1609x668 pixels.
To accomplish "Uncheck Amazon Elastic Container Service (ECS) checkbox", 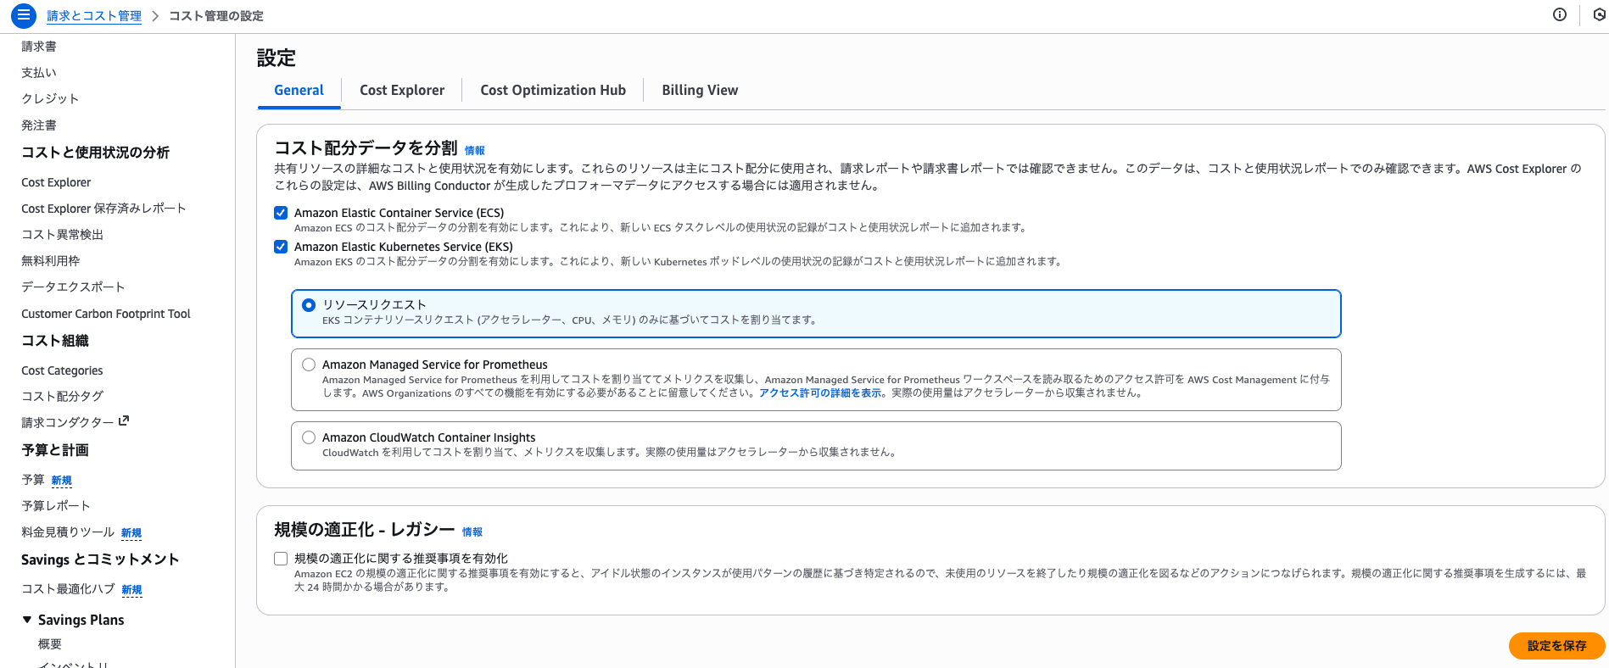I will click(x=281, y=213).
